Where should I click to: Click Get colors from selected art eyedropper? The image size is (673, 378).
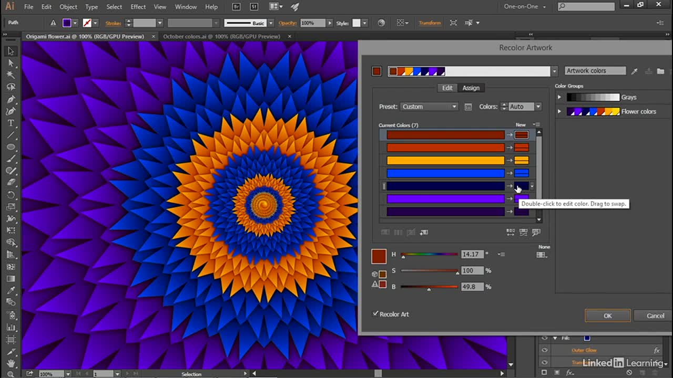(635, 71)
